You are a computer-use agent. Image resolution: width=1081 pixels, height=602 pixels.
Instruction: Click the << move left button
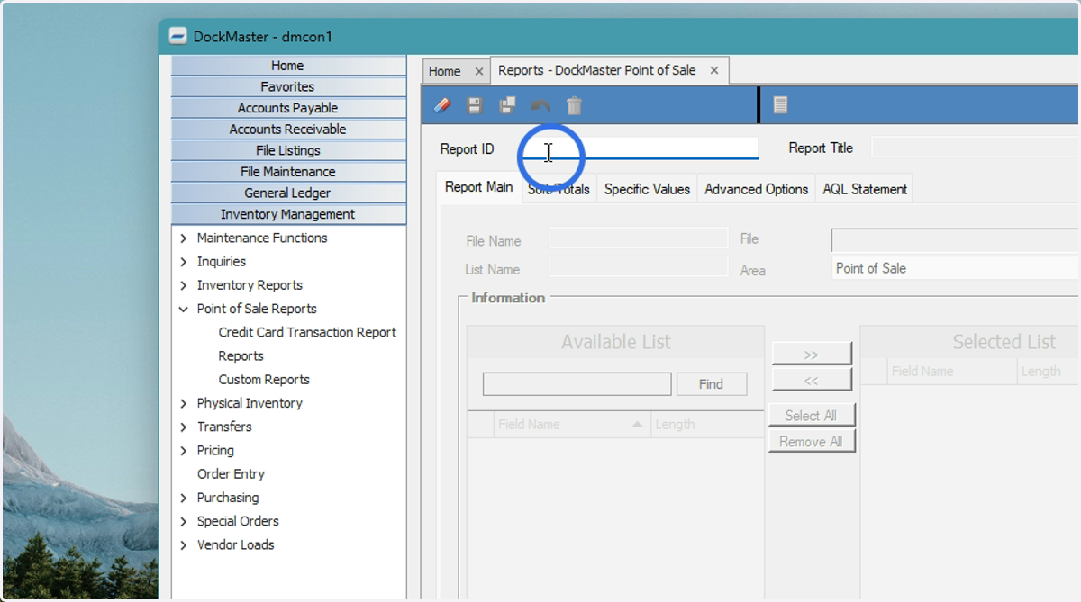click(x=811, y=380)
